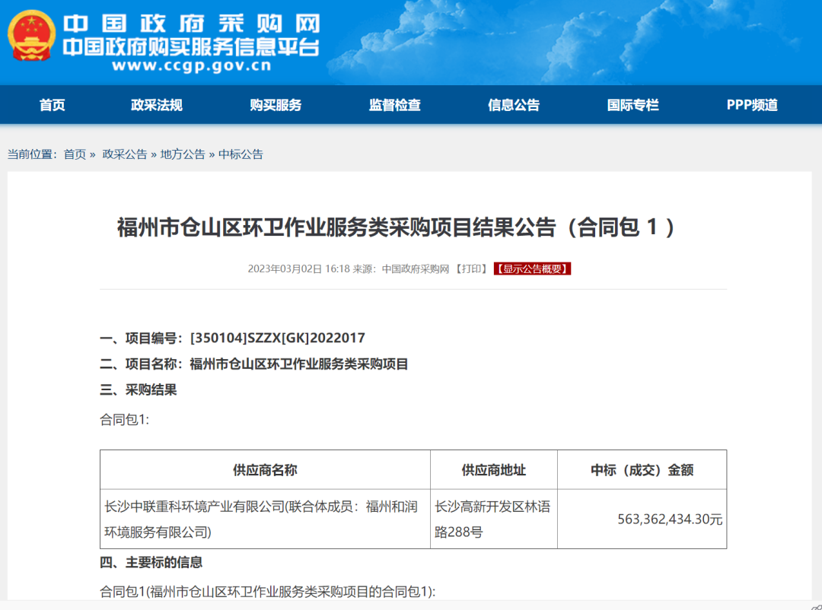822x610 pixels.
Task: Click the 供应商地址 table header
Action: point(494,470)
